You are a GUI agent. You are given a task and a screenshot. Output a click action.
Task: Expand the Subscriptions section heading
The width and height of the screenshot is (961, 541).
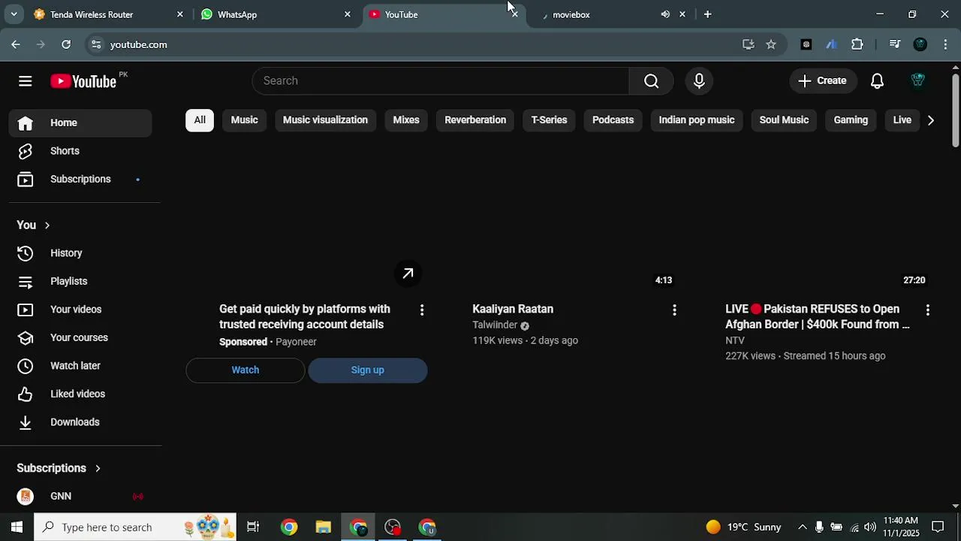59,468
